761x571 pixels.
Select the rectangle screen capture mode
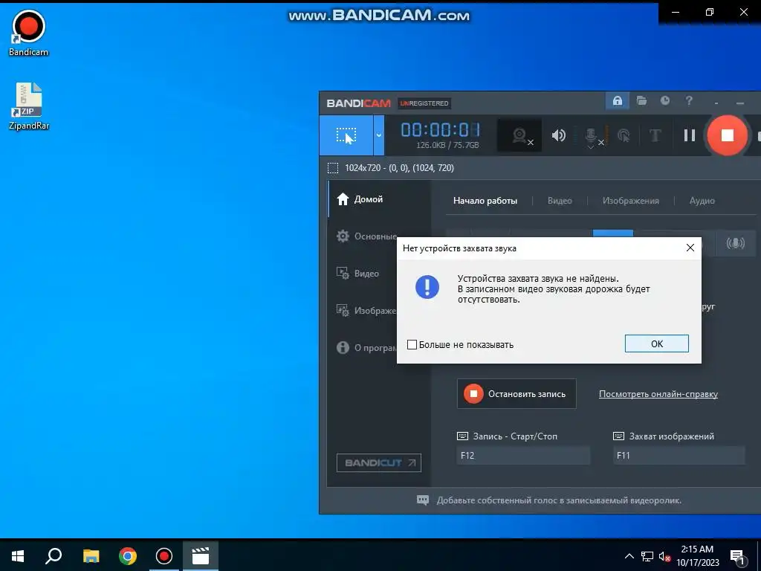346,135
